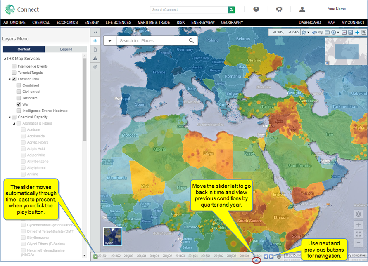Click the magnifier button beside Places search
The width and height of the screenshot is (368, 266).
(191, 40)
